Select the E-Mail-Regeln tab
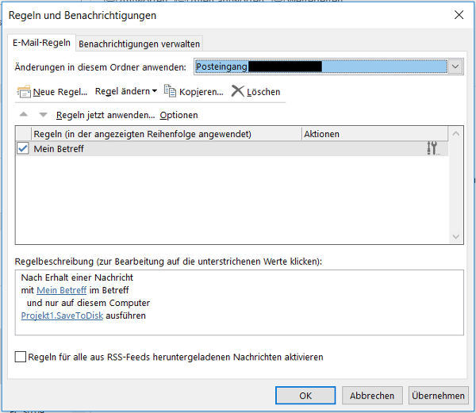 pyautogui.click(x=40, y=43)
